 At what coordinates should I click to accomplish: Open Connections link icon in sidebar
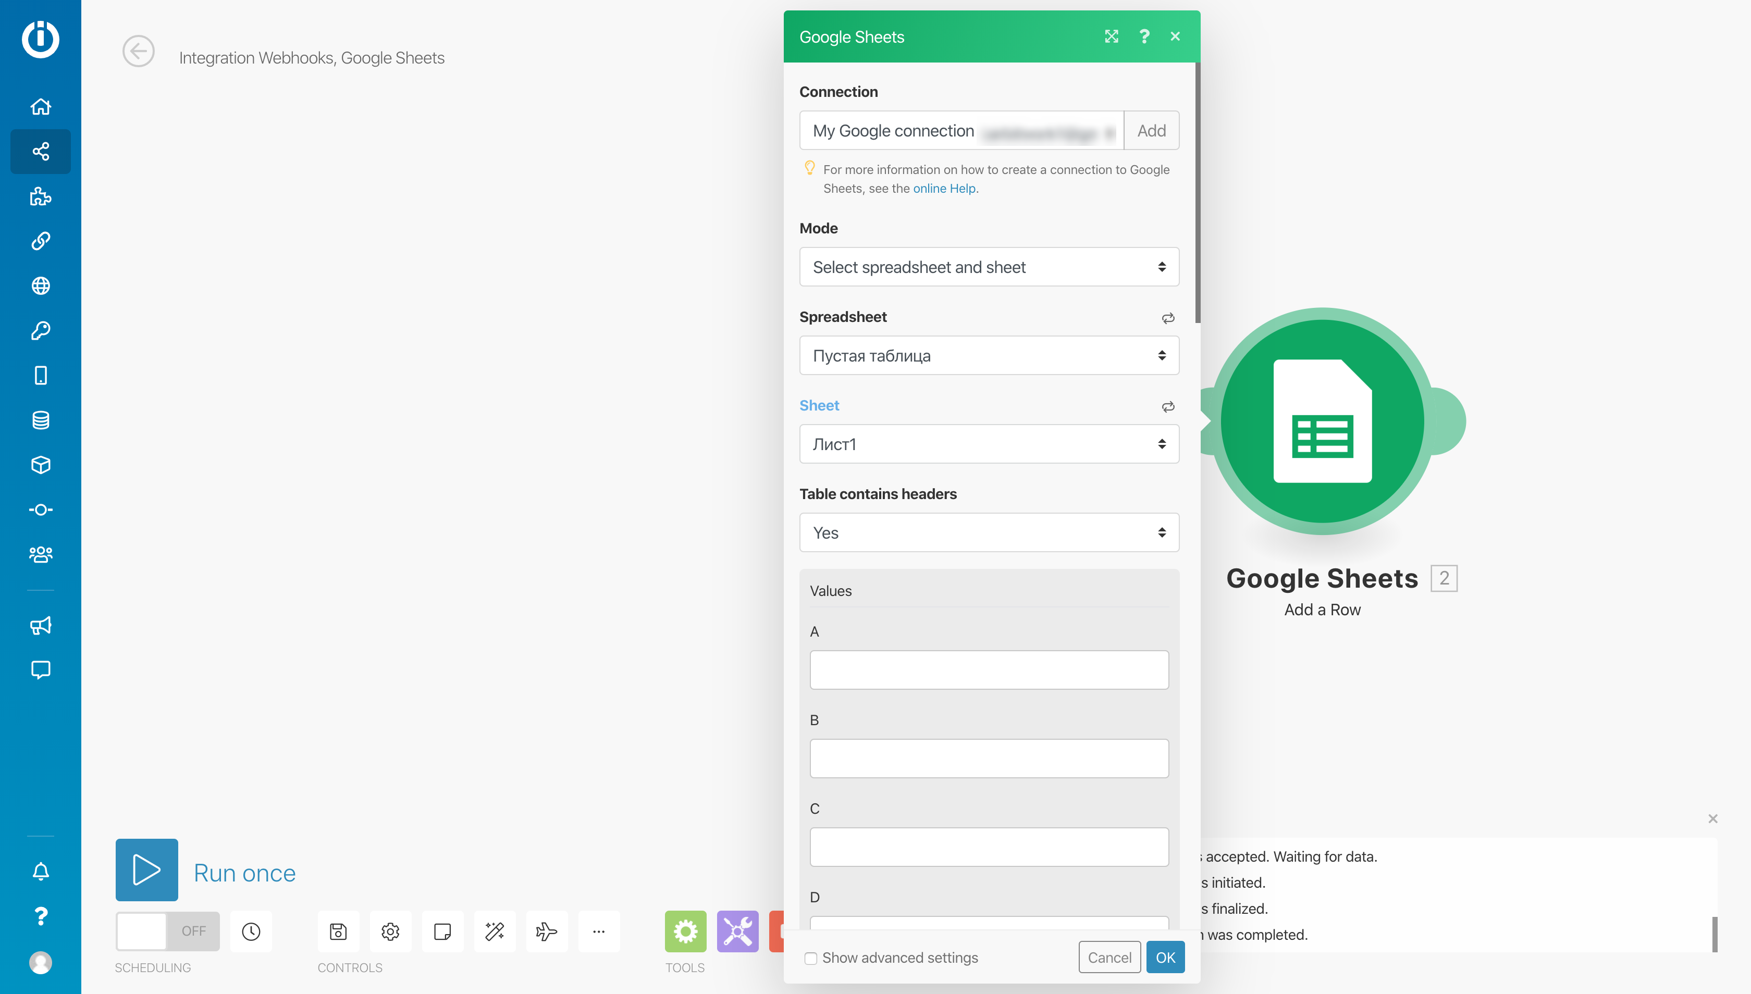click(40, 241)
